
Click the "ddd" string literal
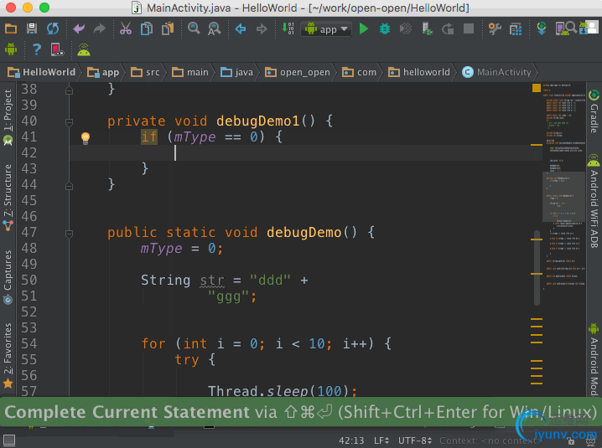tap(270, 281)
